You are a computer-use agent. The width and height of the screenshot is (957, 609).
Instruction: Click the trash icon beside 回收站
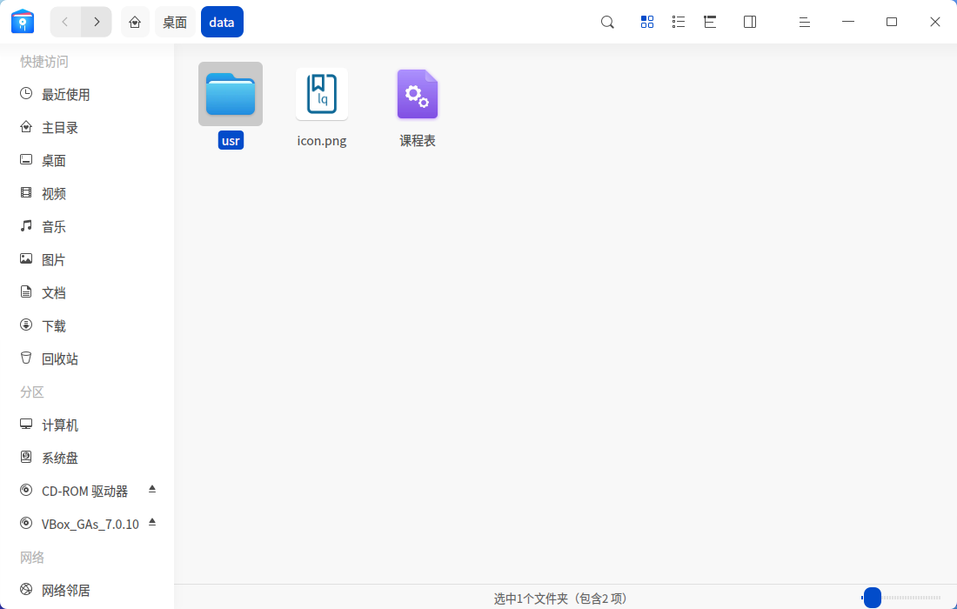tap(25, 358)
